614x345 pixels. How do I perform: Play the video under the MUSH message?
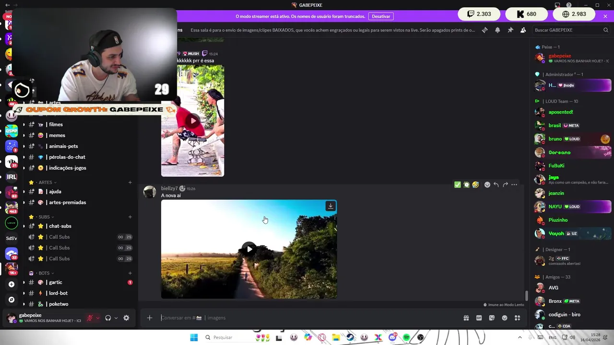click(x=192, y=121)
